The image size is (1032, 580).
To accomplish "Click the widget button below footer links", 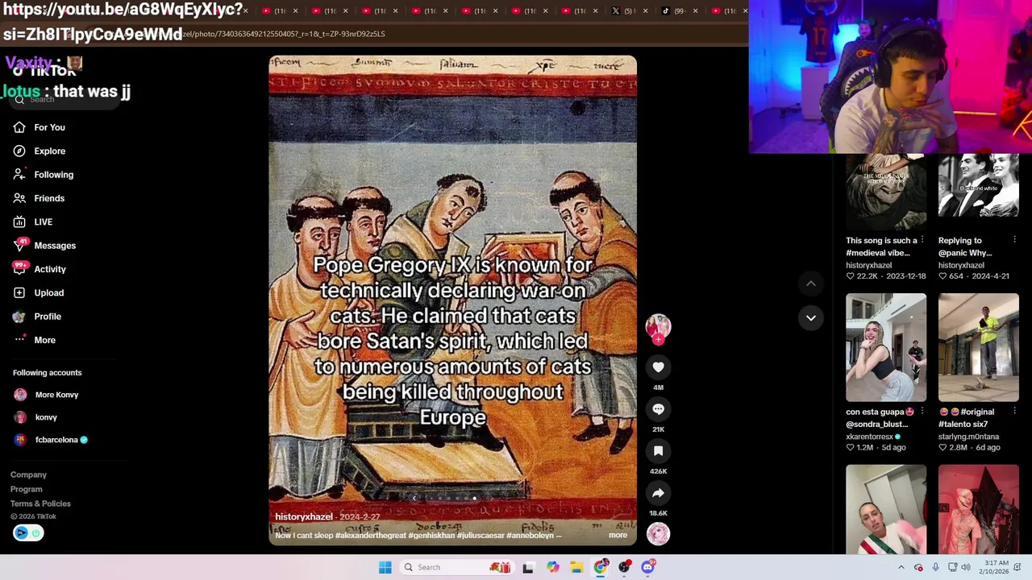I will click(x=28, y=532).
